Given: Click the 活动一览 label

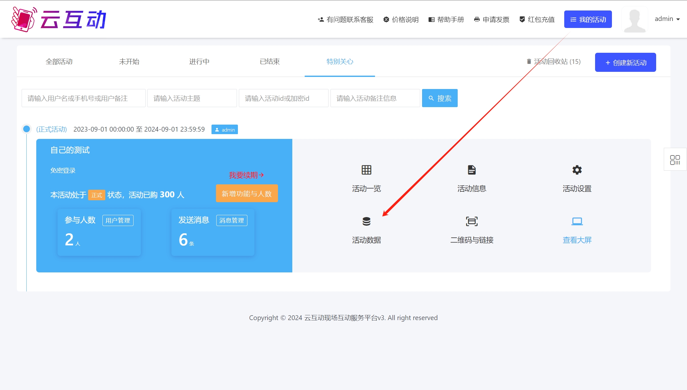Looking at the screenshot, I should (366, 188).
